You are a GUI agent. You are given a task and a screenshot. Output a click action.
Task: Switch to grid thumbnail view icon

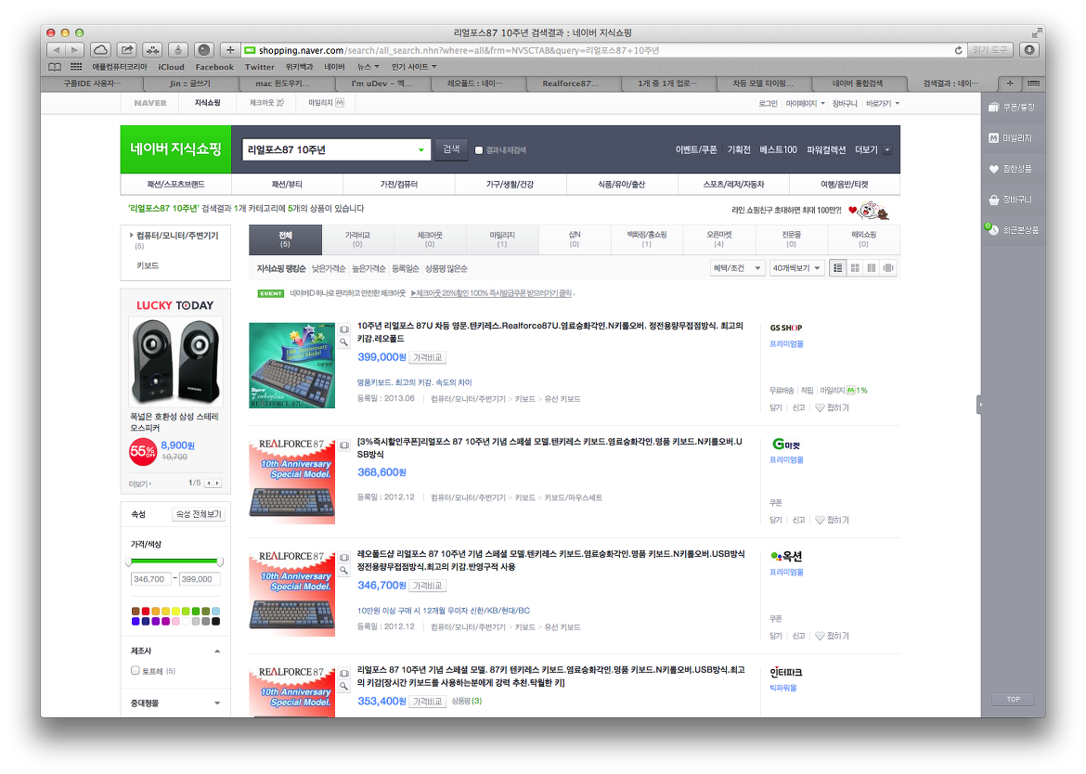tap(856, 268)
